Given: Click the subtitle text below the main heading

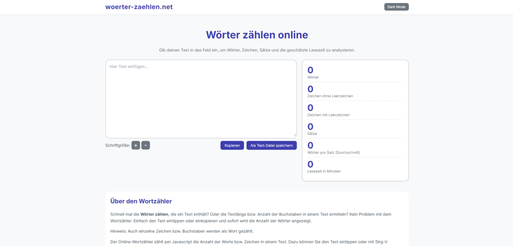Looking at the screenshot, I should coord(256,50).
